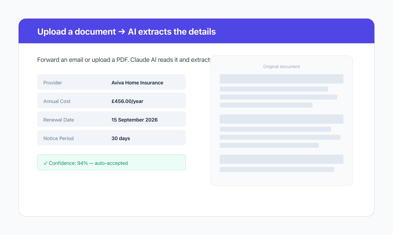Click the "Aviva Home Insurance" provider value

[137, 83]
